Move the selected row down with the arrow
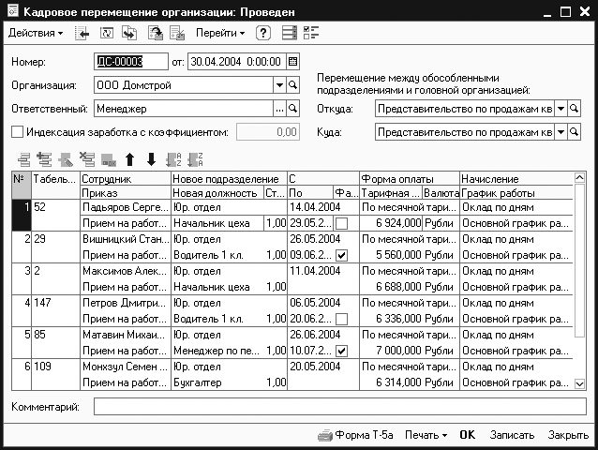 (x=150, y=158)
